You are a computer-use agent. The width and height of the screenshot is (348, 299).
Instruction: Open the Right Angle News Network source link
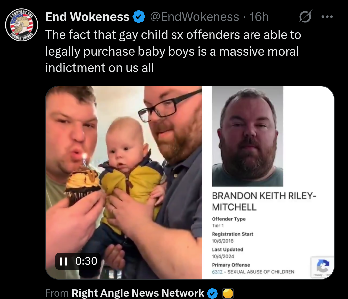137,293
